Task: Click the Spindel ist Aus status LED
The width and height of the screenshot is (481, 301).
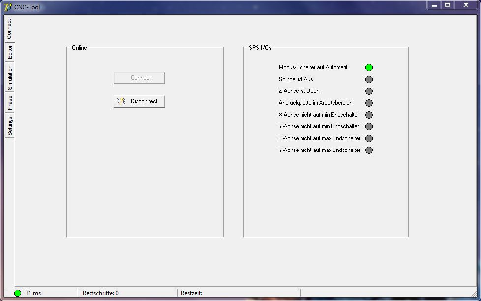Action: [369, 80]
